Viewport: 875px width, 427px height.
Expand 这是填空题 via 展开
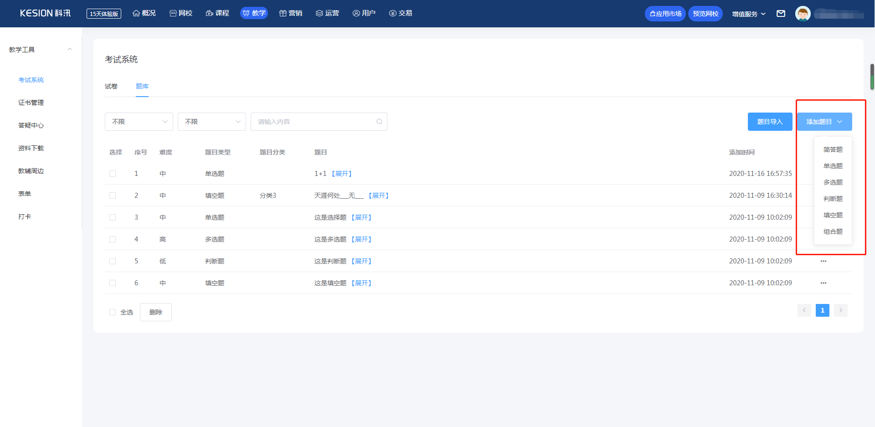(361, 283)
